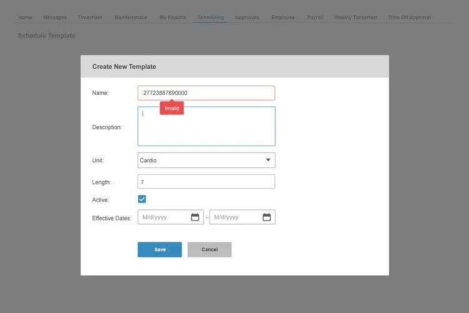This screenshot has height=313, width=469.
Task: Go to the Employee tab
Action: coord(283,17)
